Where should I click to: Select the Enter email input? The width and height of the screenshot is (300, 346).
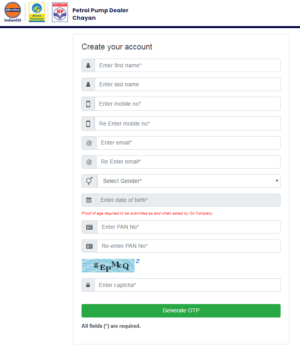[x=188, y=143]
